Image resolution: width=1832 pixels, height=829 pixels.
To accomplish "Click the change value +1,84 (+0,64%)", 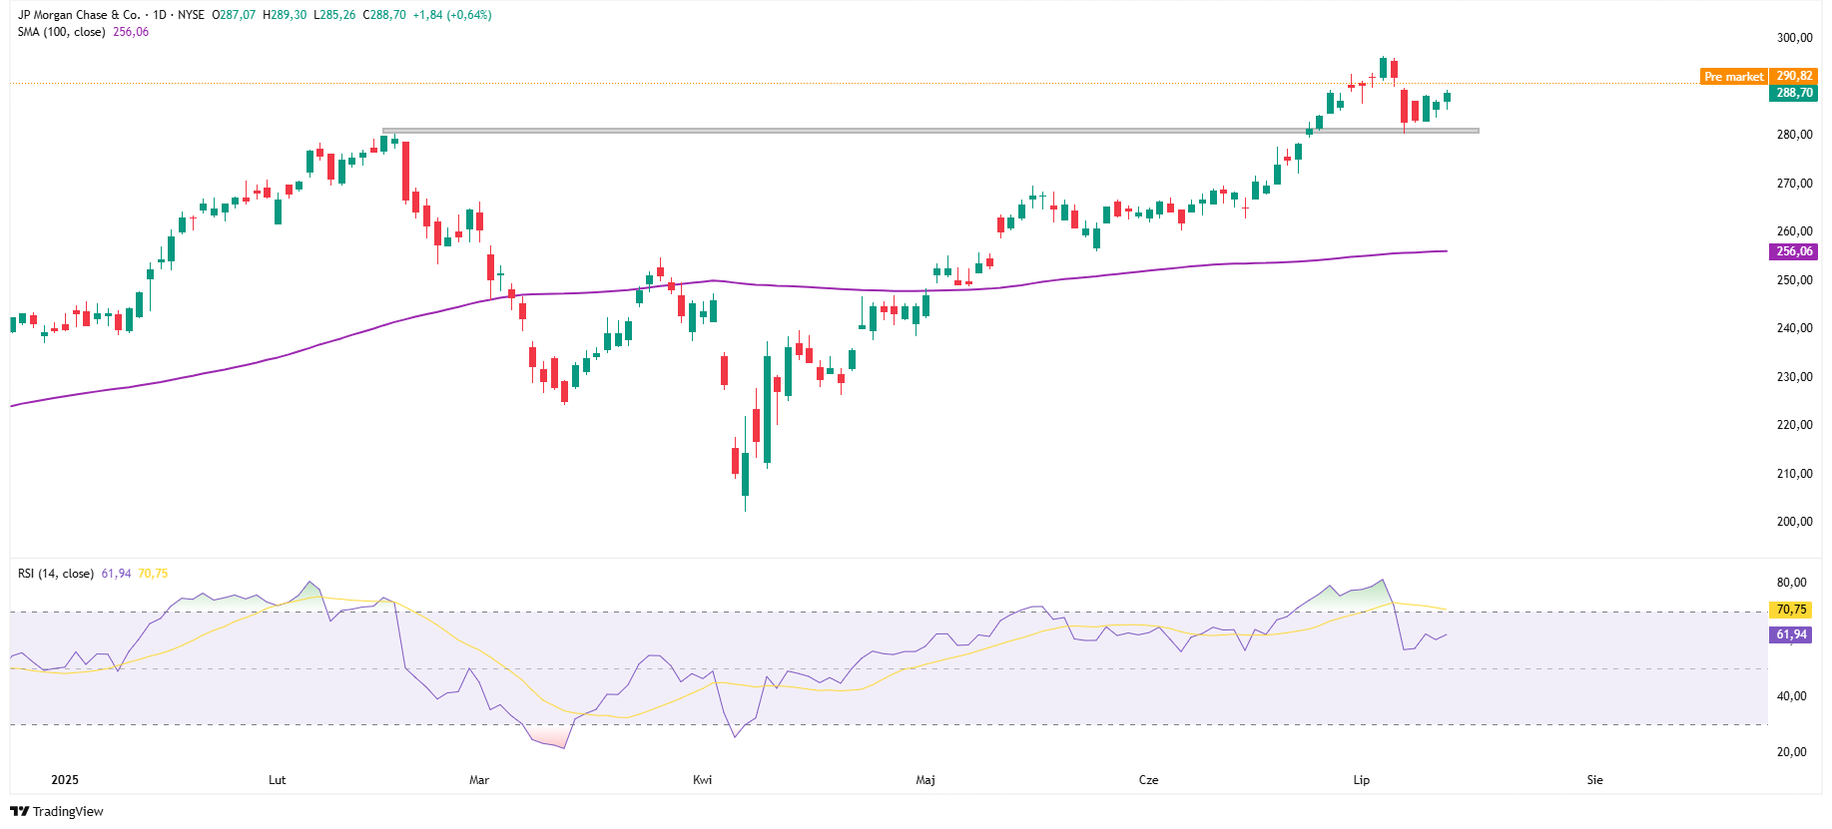I will [x=452, y=15].
